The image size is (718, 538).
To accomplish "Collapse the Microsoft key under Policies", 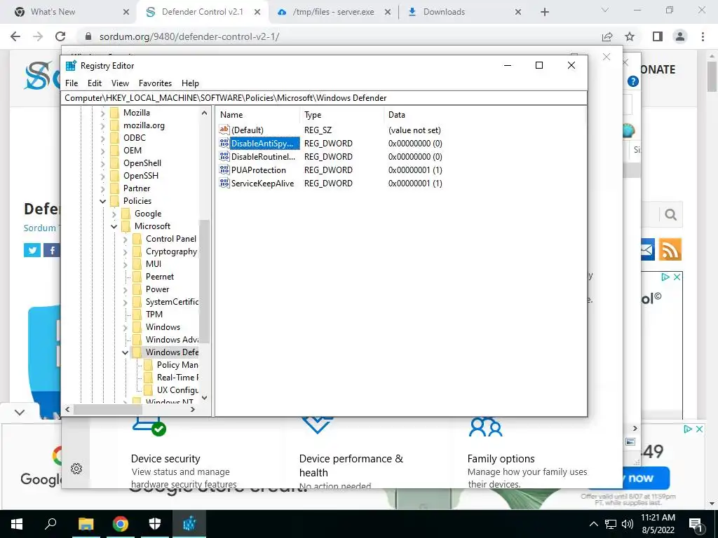I will pos(114,226).
